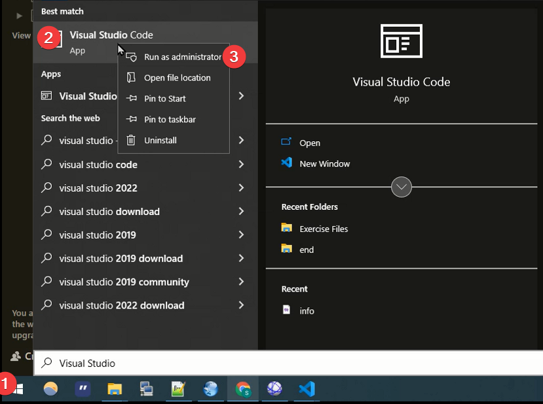This screenshot has width=543, height=404.
Task: Switch to Chrome with the S profile badge
Action: click(x=243, y=389)
